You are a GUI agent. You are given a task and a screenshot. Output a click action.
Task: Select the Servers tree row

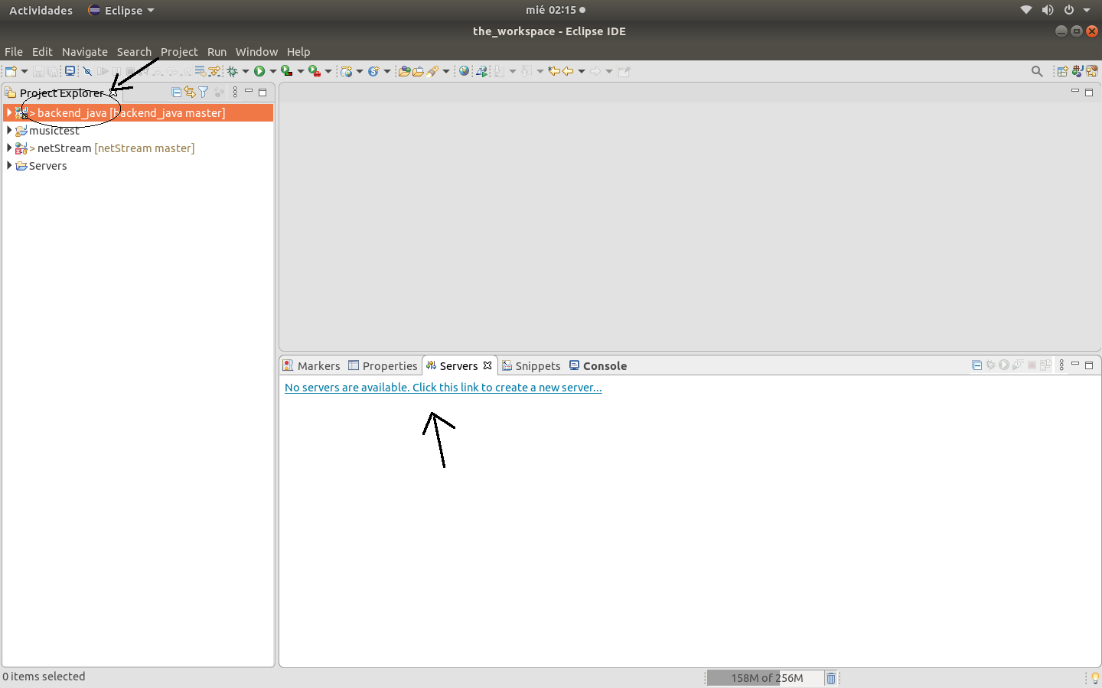point(138,166)
